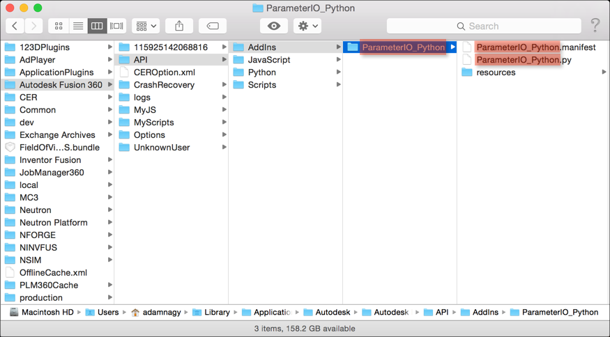Click the Forward navigation arrow
Viewport: 610px width, 337px height.
click(x=33, y=26)
